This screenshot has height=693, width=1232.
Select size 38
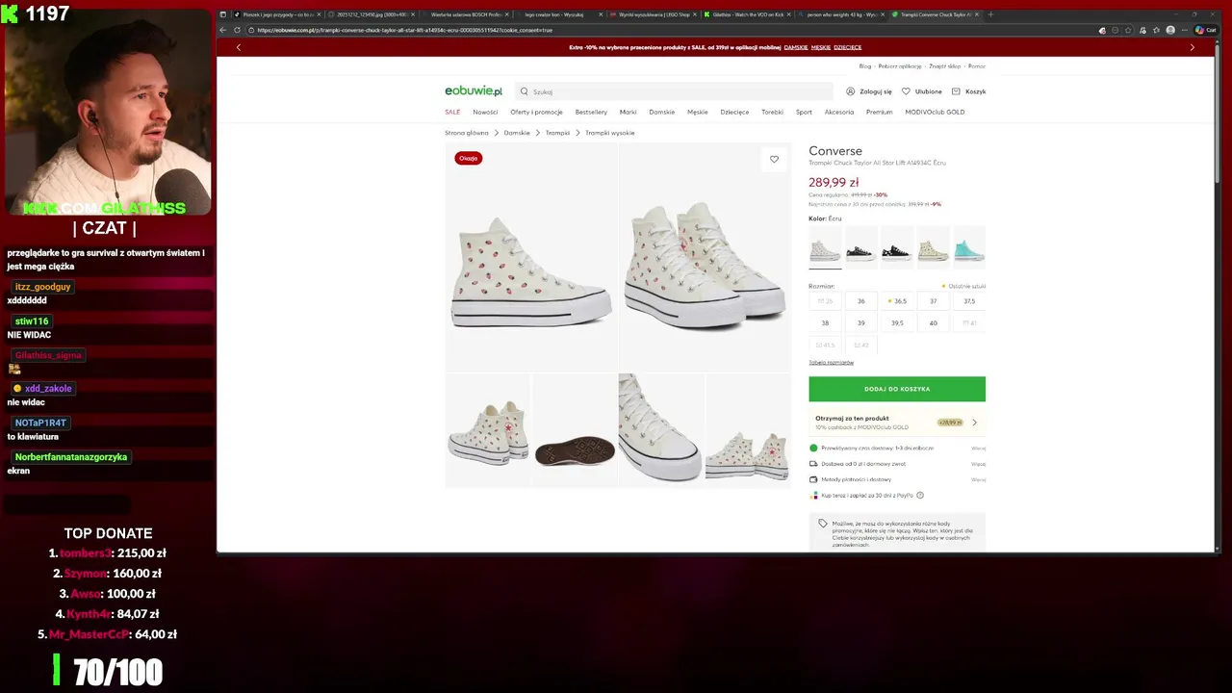(825, 323)
